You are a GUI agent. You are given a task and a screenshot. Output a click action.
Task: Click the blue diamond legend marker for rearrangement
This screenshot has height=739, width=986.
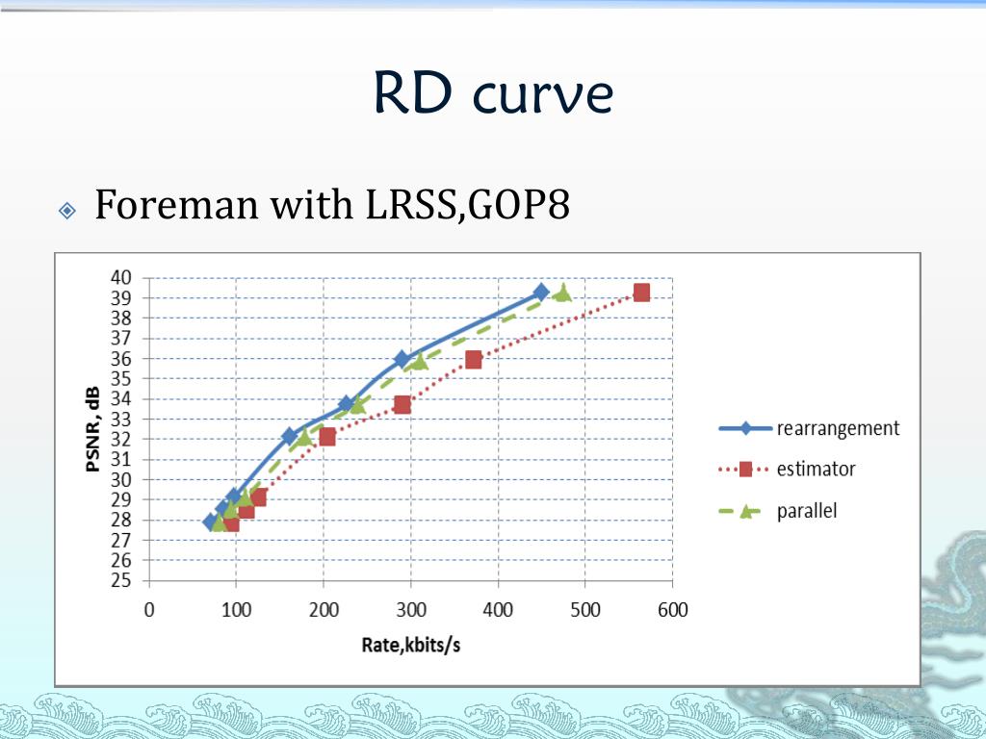[x=746, y=428]
